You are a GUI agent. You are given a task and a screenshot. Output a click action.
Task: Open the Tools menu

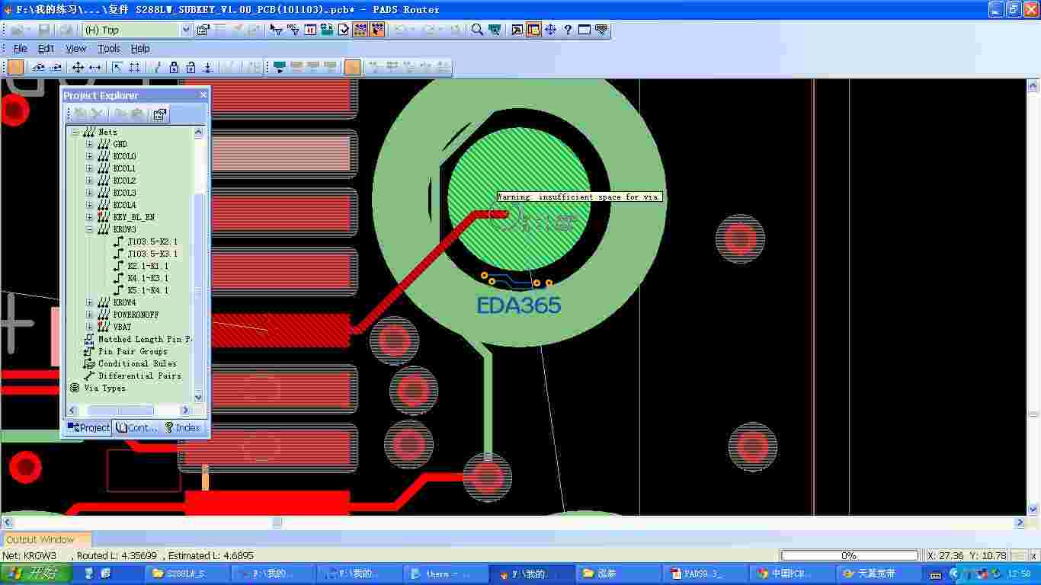point(108,48)
